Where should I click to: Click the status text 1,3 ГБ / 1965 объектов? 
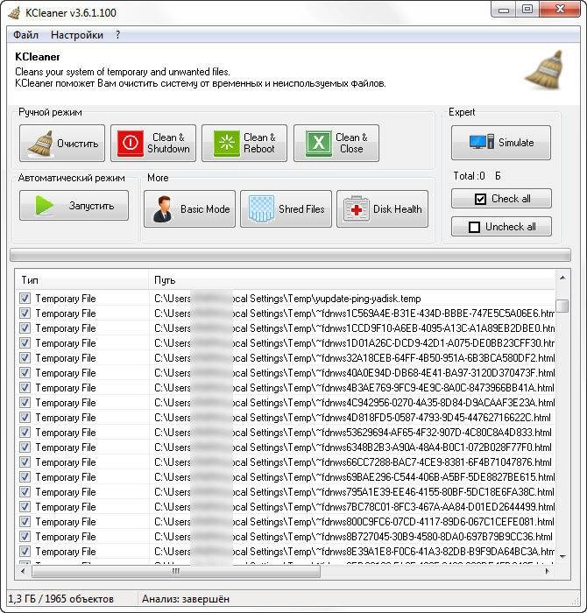pyautogui.click(x=61, y=599)
